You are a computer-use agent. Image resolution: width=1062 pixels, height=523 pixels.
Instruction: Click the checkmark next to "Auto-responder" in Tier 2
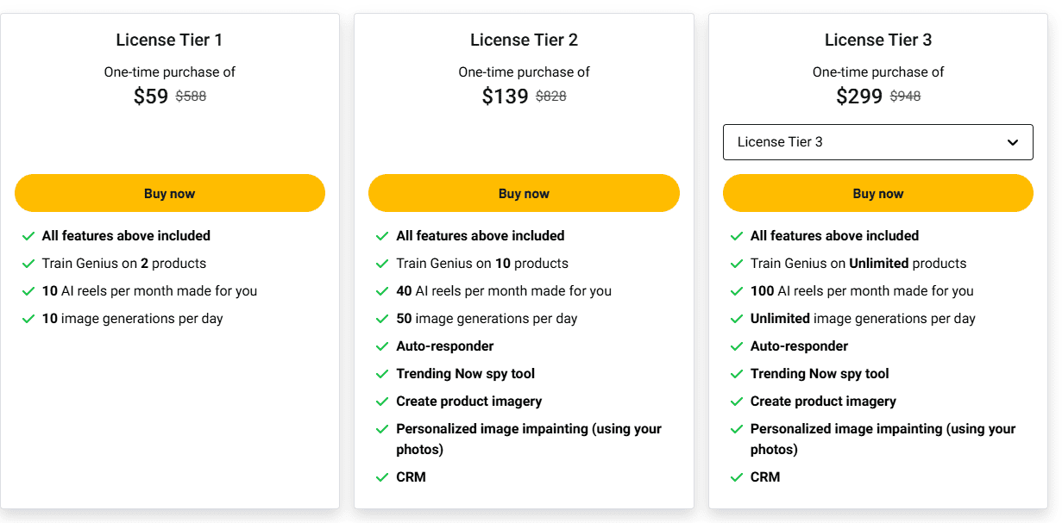point(382,346)
